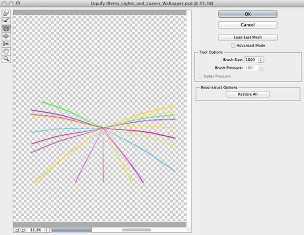Click the Liquify window title text
Viewport: 304px width, 235px height.
tap(152, 4)
